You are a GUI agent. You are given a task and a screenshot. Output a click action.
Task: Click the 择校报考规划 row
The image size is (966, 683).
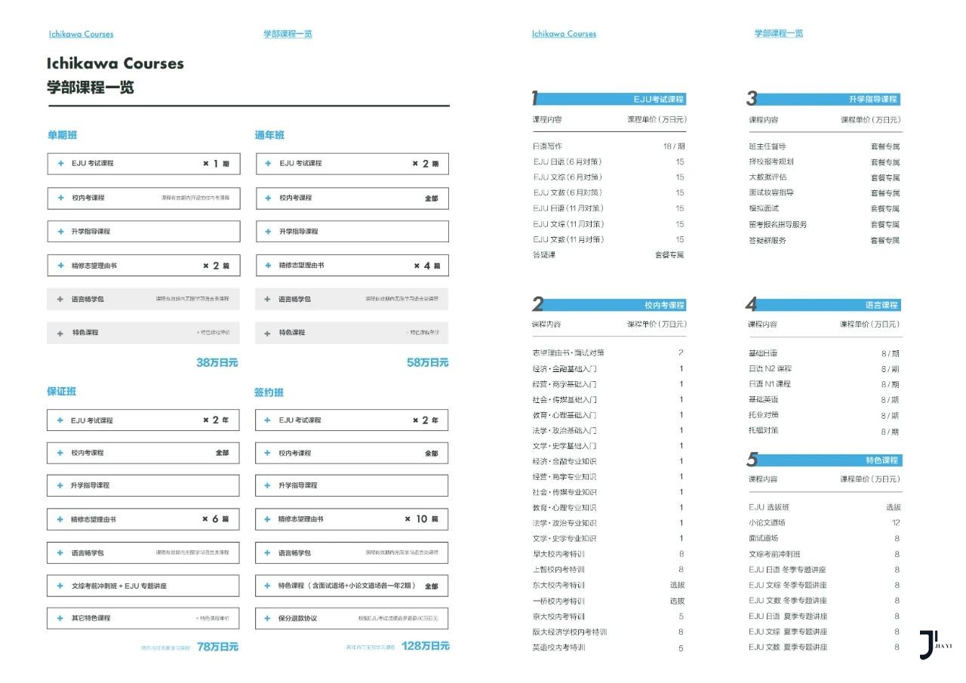click(x=825, y=162)
